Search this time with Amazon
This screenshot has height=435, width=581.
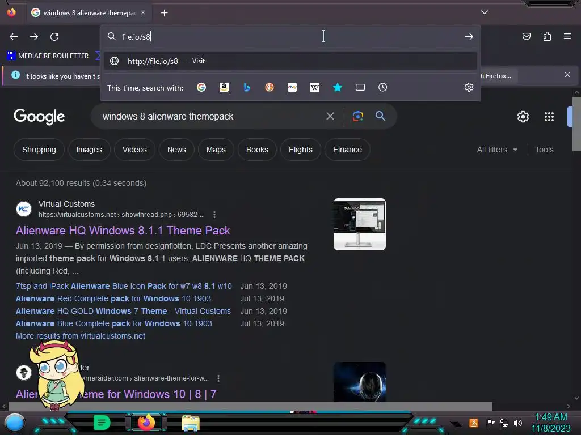click(224, 87)
